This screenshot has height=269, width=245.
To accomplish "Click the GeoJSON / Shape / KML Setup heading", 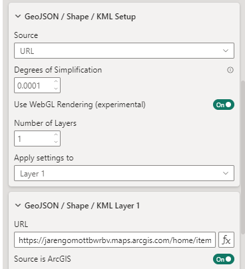I will [x=80, y=17].
